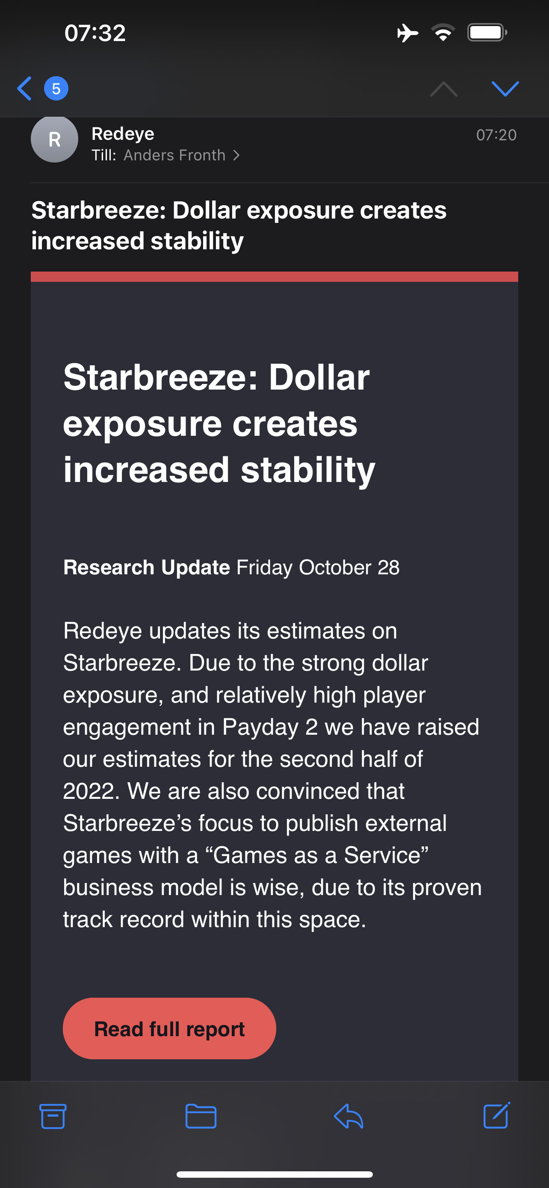Tap the battery icon in status bar
Image resolution: width=549 pixels, height=1188 pixels.
coord(487,33)
